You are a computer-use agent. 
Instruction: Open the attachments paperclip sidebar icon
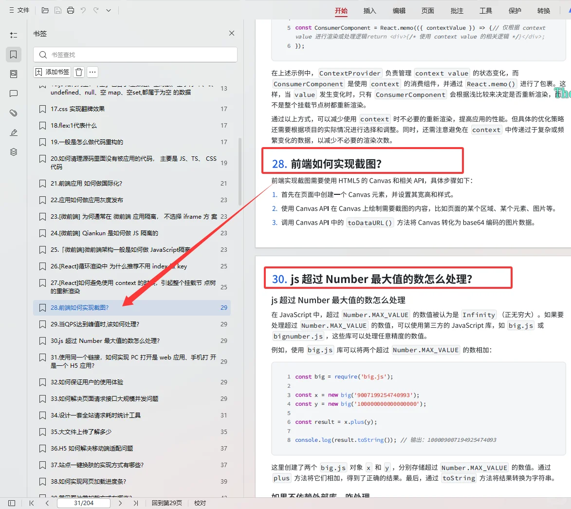click(14, 113)
